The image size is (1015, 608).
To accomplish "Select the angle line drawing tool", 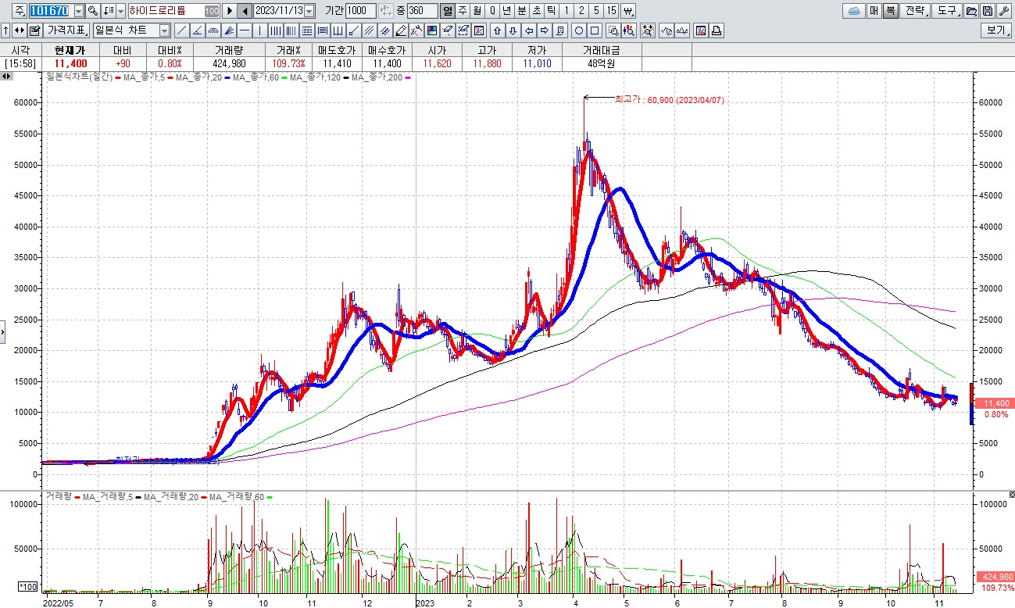I will tap(197, 30).
